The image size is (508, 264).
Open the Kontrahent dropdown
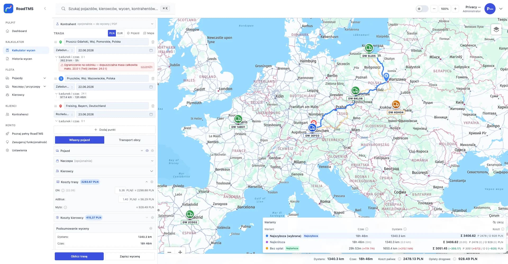pyautogui.click(x=105, y=24)
